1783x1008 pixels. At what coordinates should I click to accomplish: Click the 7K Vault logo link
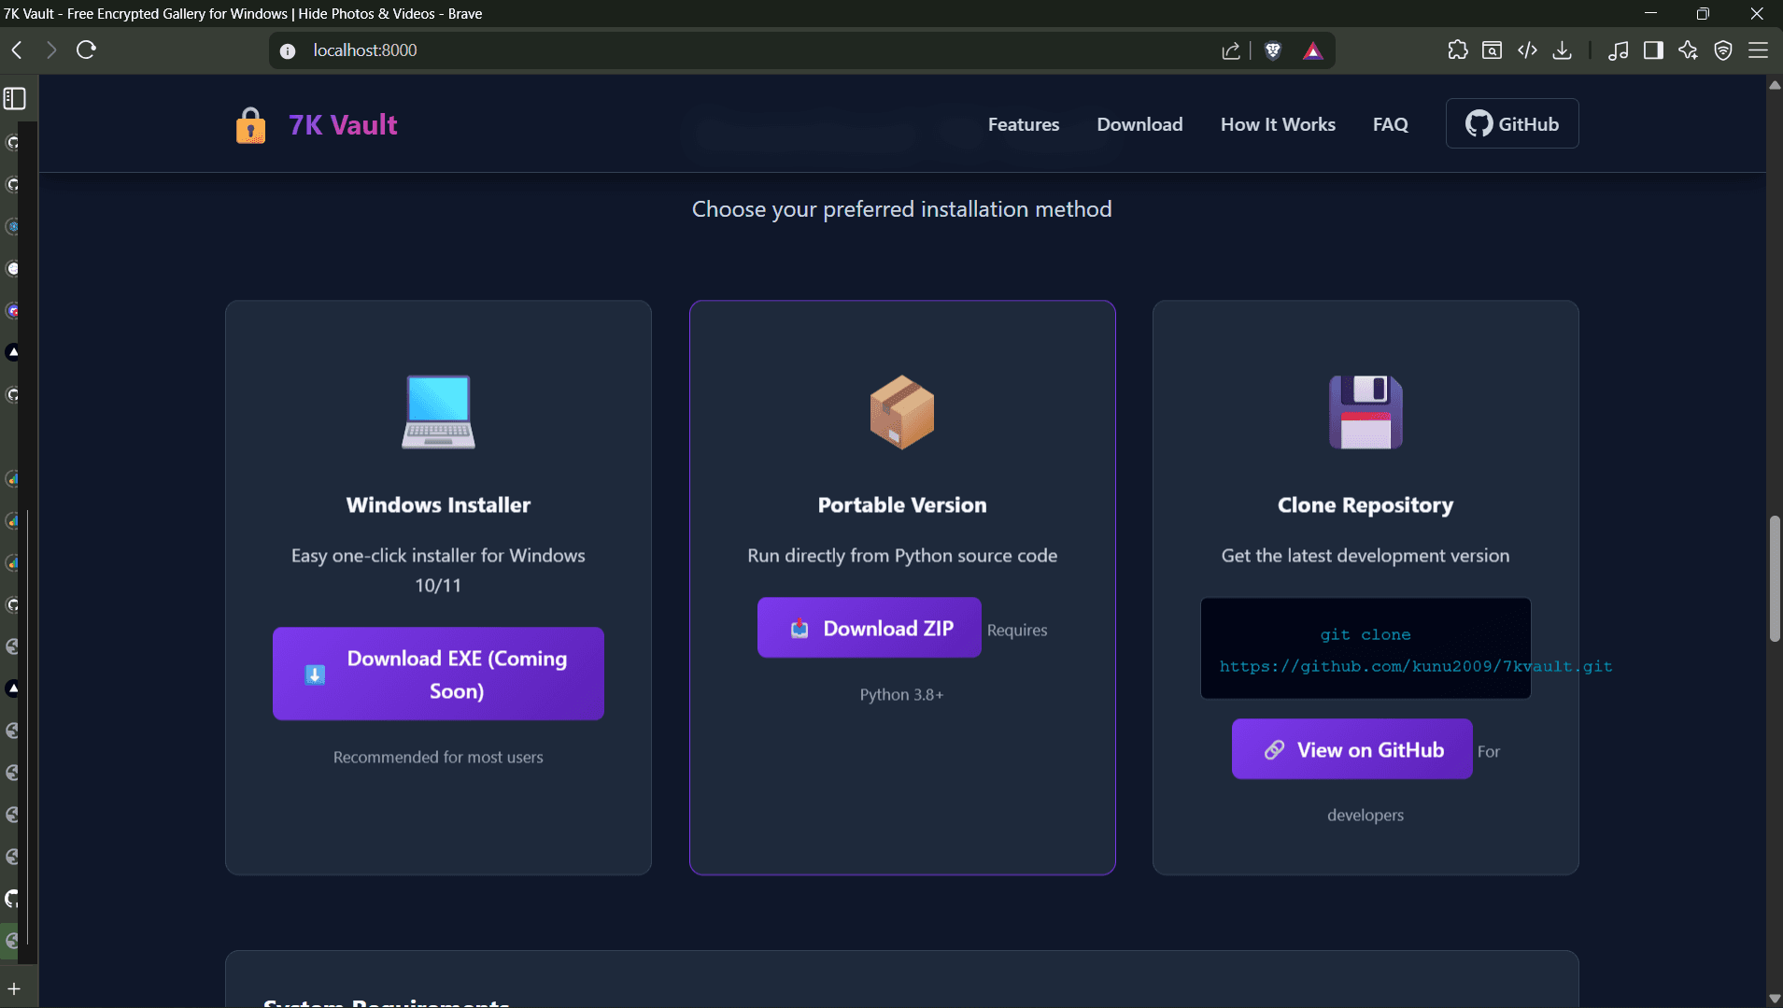(x=318, y=124)
